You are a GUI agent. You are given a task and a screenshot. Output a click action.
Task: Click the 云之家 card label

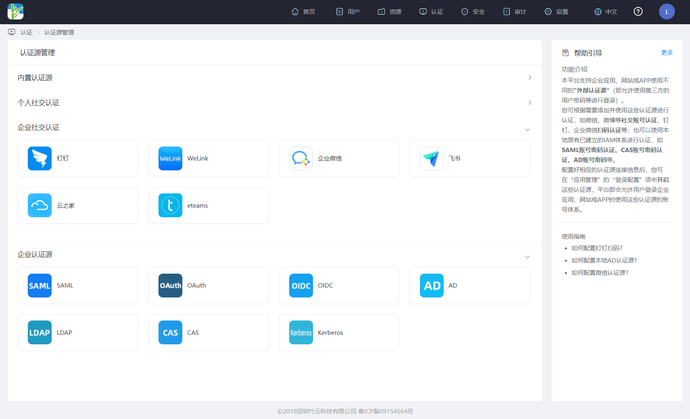click(66, 206)
